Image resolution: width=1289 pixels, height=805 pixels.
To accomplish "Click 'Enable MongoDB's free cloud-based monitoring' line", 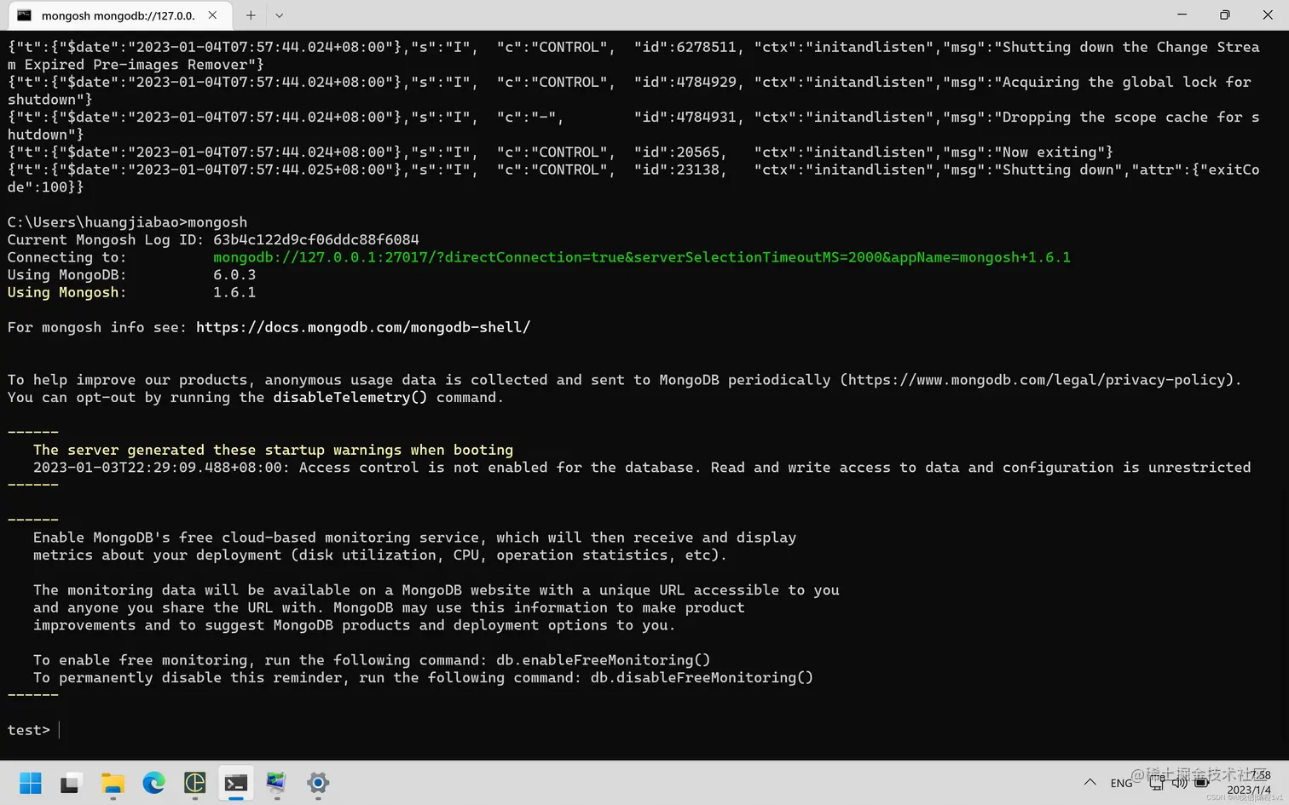I will point(414,538).
